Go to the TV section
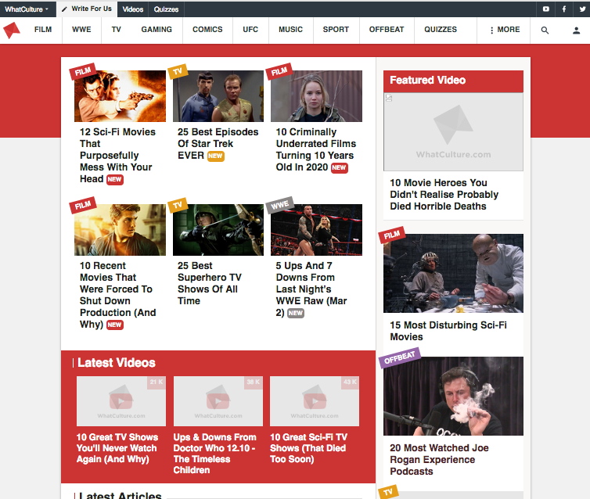The height and width of the screenshot is (499, 590). click(117, 30)
